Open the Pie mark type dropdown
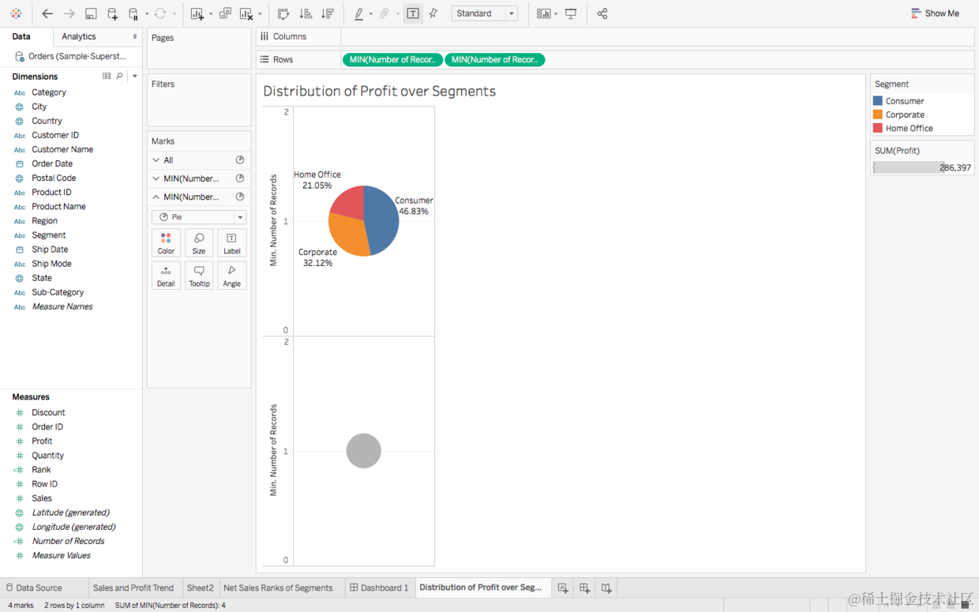The height and width of the screenshot is (612, 979). coord(199,217)
